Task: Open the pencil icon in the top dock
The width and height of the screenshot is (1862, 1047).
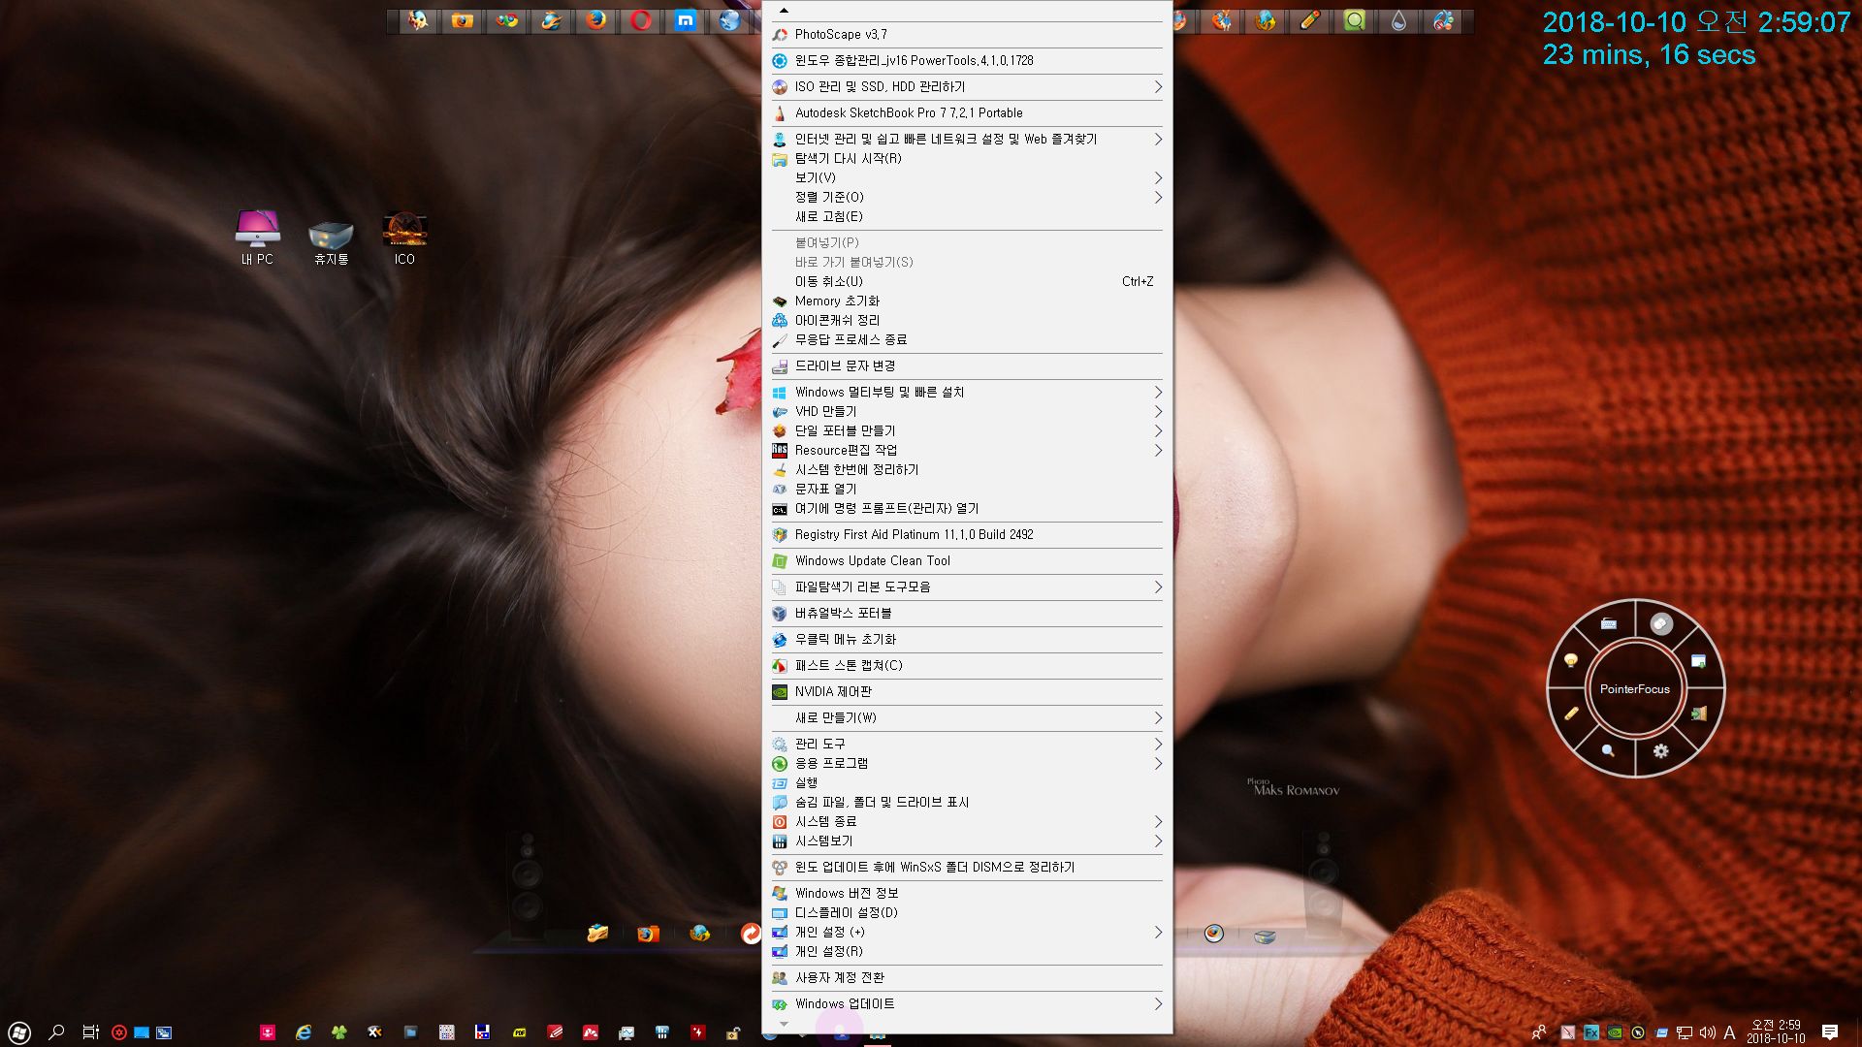Action: (x=1310, y=20)
